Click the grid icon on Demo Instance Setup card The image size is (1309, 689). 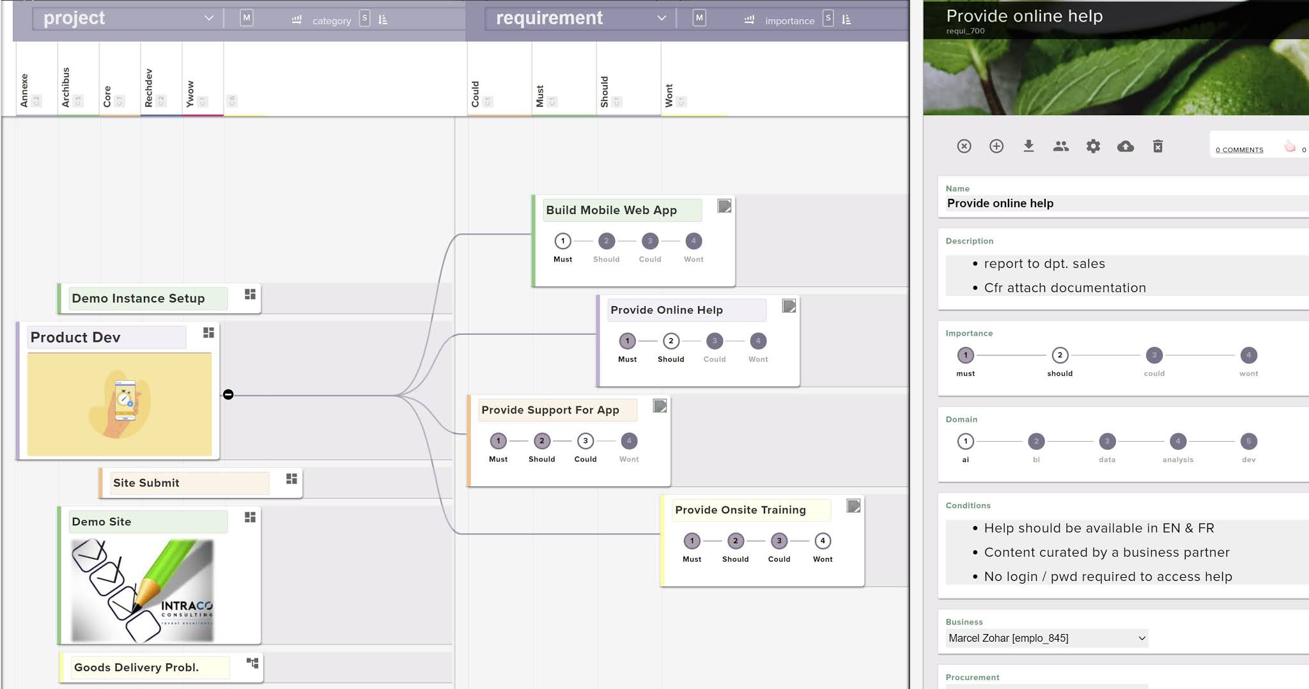click(250, 295)
